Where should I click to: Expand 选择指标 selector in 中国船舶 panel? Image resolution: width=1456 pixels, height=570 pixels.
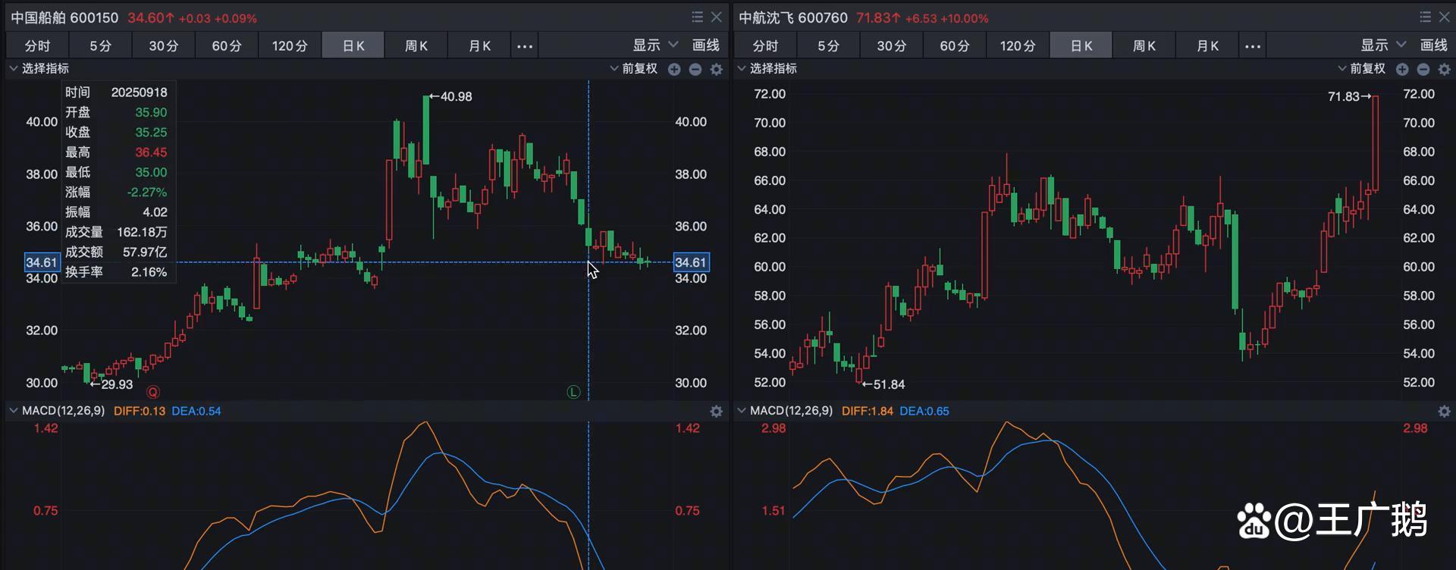click(39, 68)
